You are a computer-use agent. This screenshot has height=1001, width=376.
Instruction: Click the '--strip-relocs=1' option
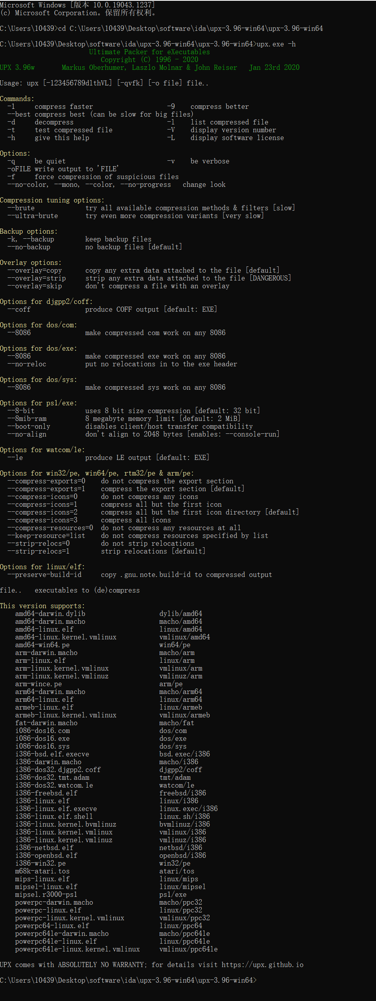point(39,551)
